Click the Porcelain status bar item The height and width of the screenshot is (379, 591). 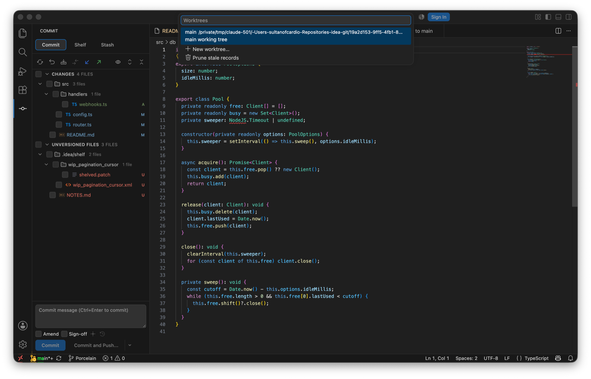[x=82, y=358]
